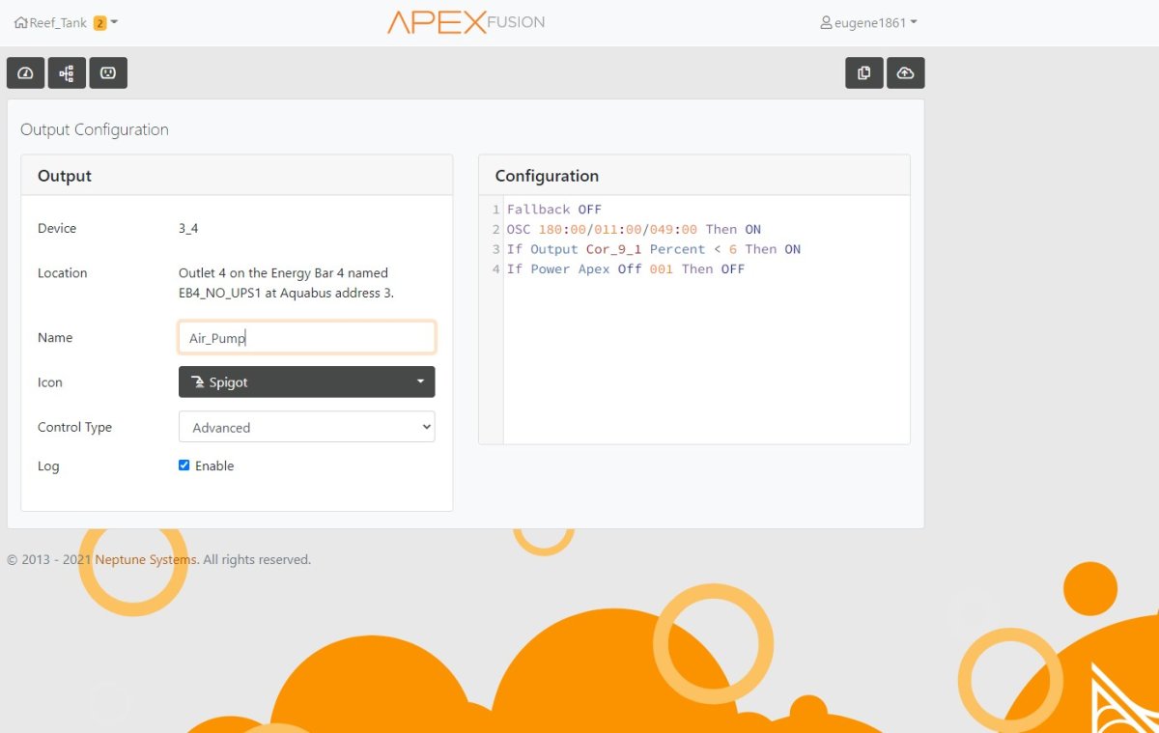Click the OSC 180:00/011:00/049:00 code line
The image size is (1159, 733).
point(634,230)
